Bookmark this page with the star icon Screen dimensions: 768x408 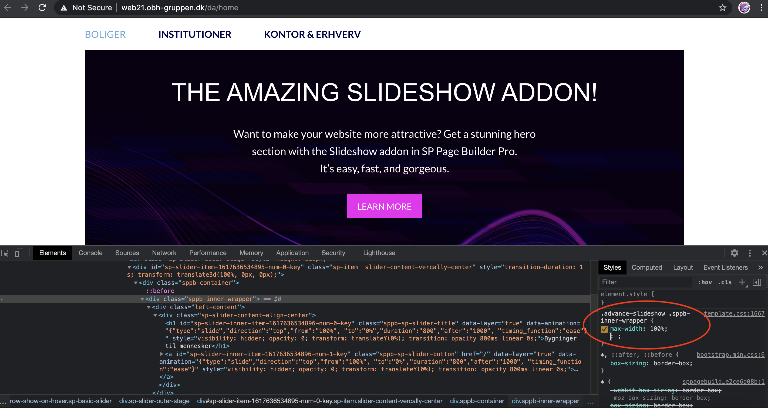722,8
